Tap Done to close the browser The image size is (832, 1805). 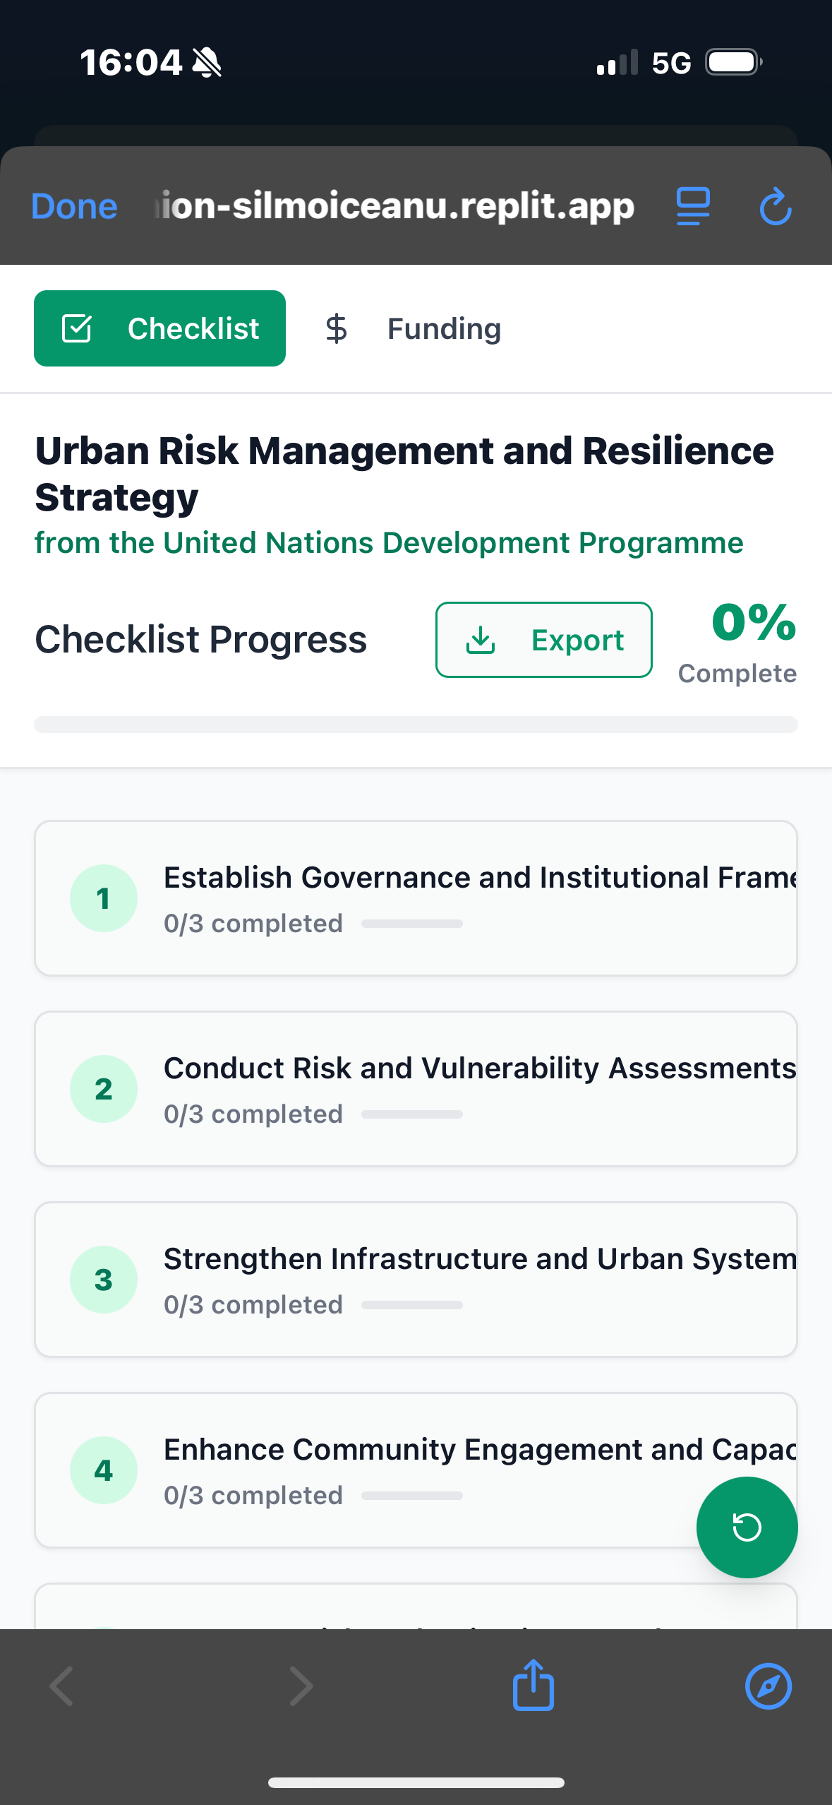click(x=74, y=206)
